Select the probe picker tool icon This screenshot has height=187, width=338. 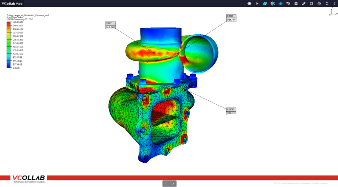(x=304, y=4)
